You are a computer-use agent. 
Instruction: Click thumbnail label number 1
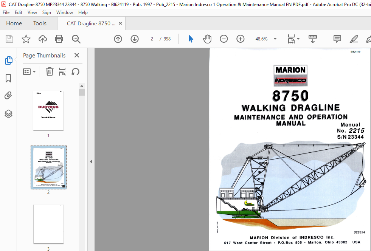[48, 136]
